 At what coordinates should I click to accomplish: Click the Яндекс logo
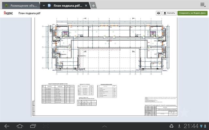[x=9, y=13]
